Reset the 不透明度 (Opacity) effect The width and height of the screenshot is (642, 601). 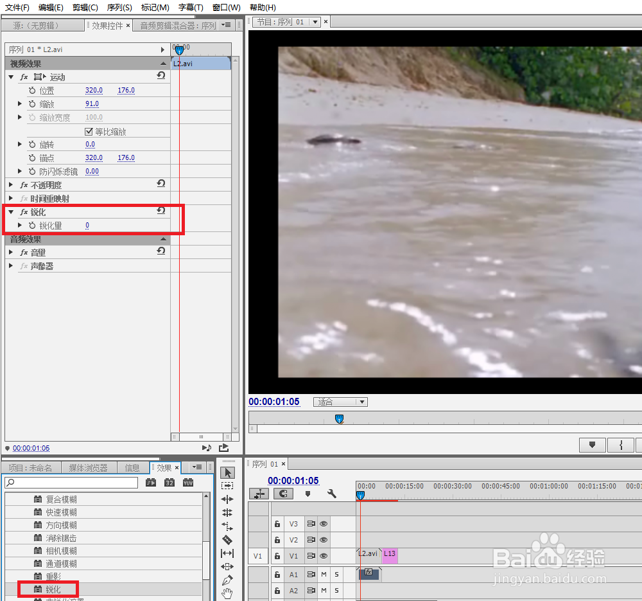161,184
